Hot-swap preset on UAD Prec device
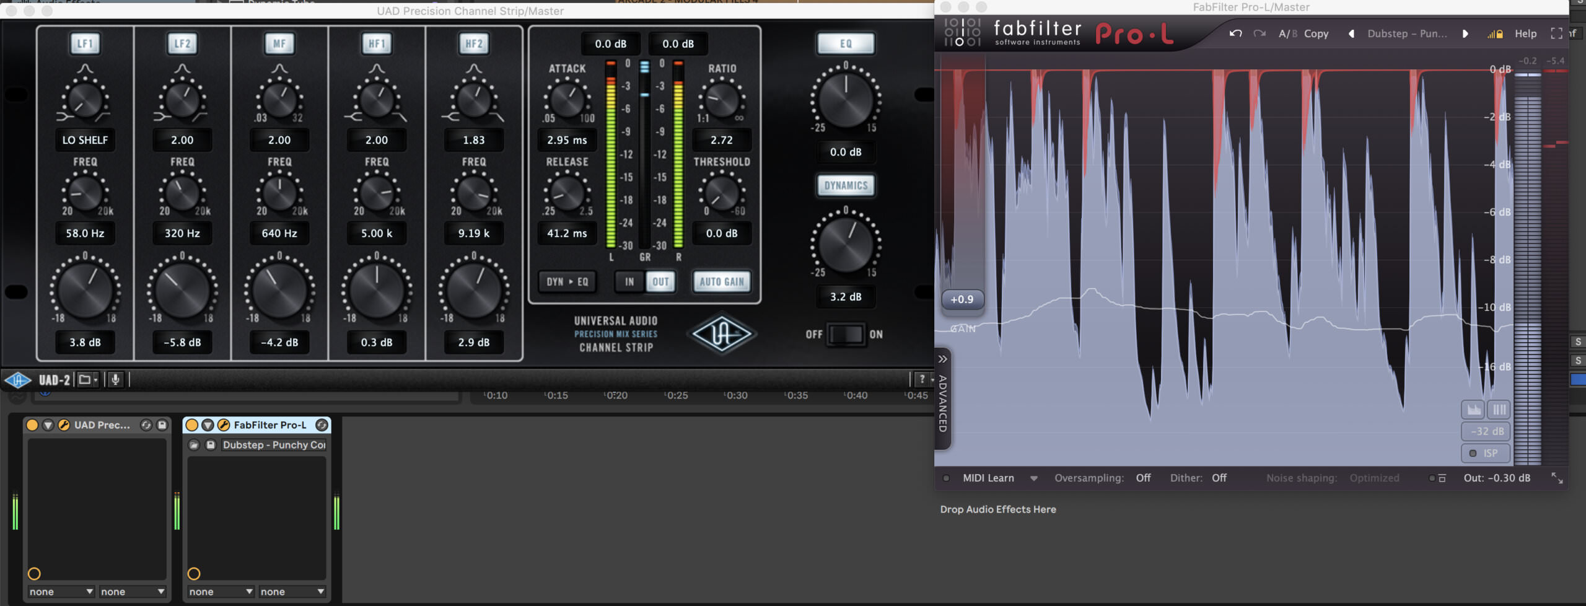 click(146, 425)
